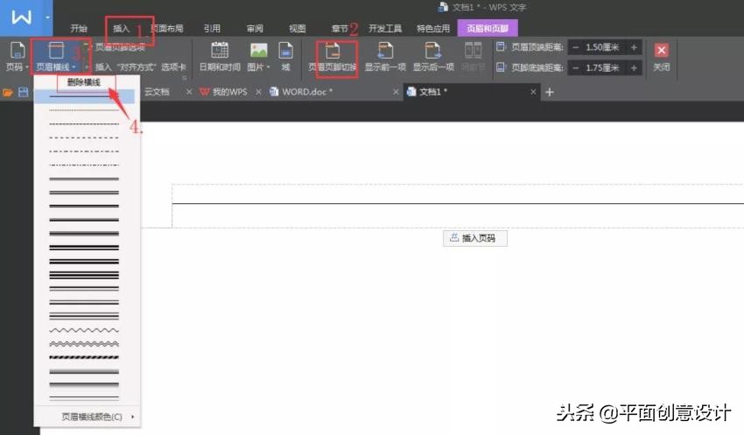Insert 日期和时间 date and time

220,56
